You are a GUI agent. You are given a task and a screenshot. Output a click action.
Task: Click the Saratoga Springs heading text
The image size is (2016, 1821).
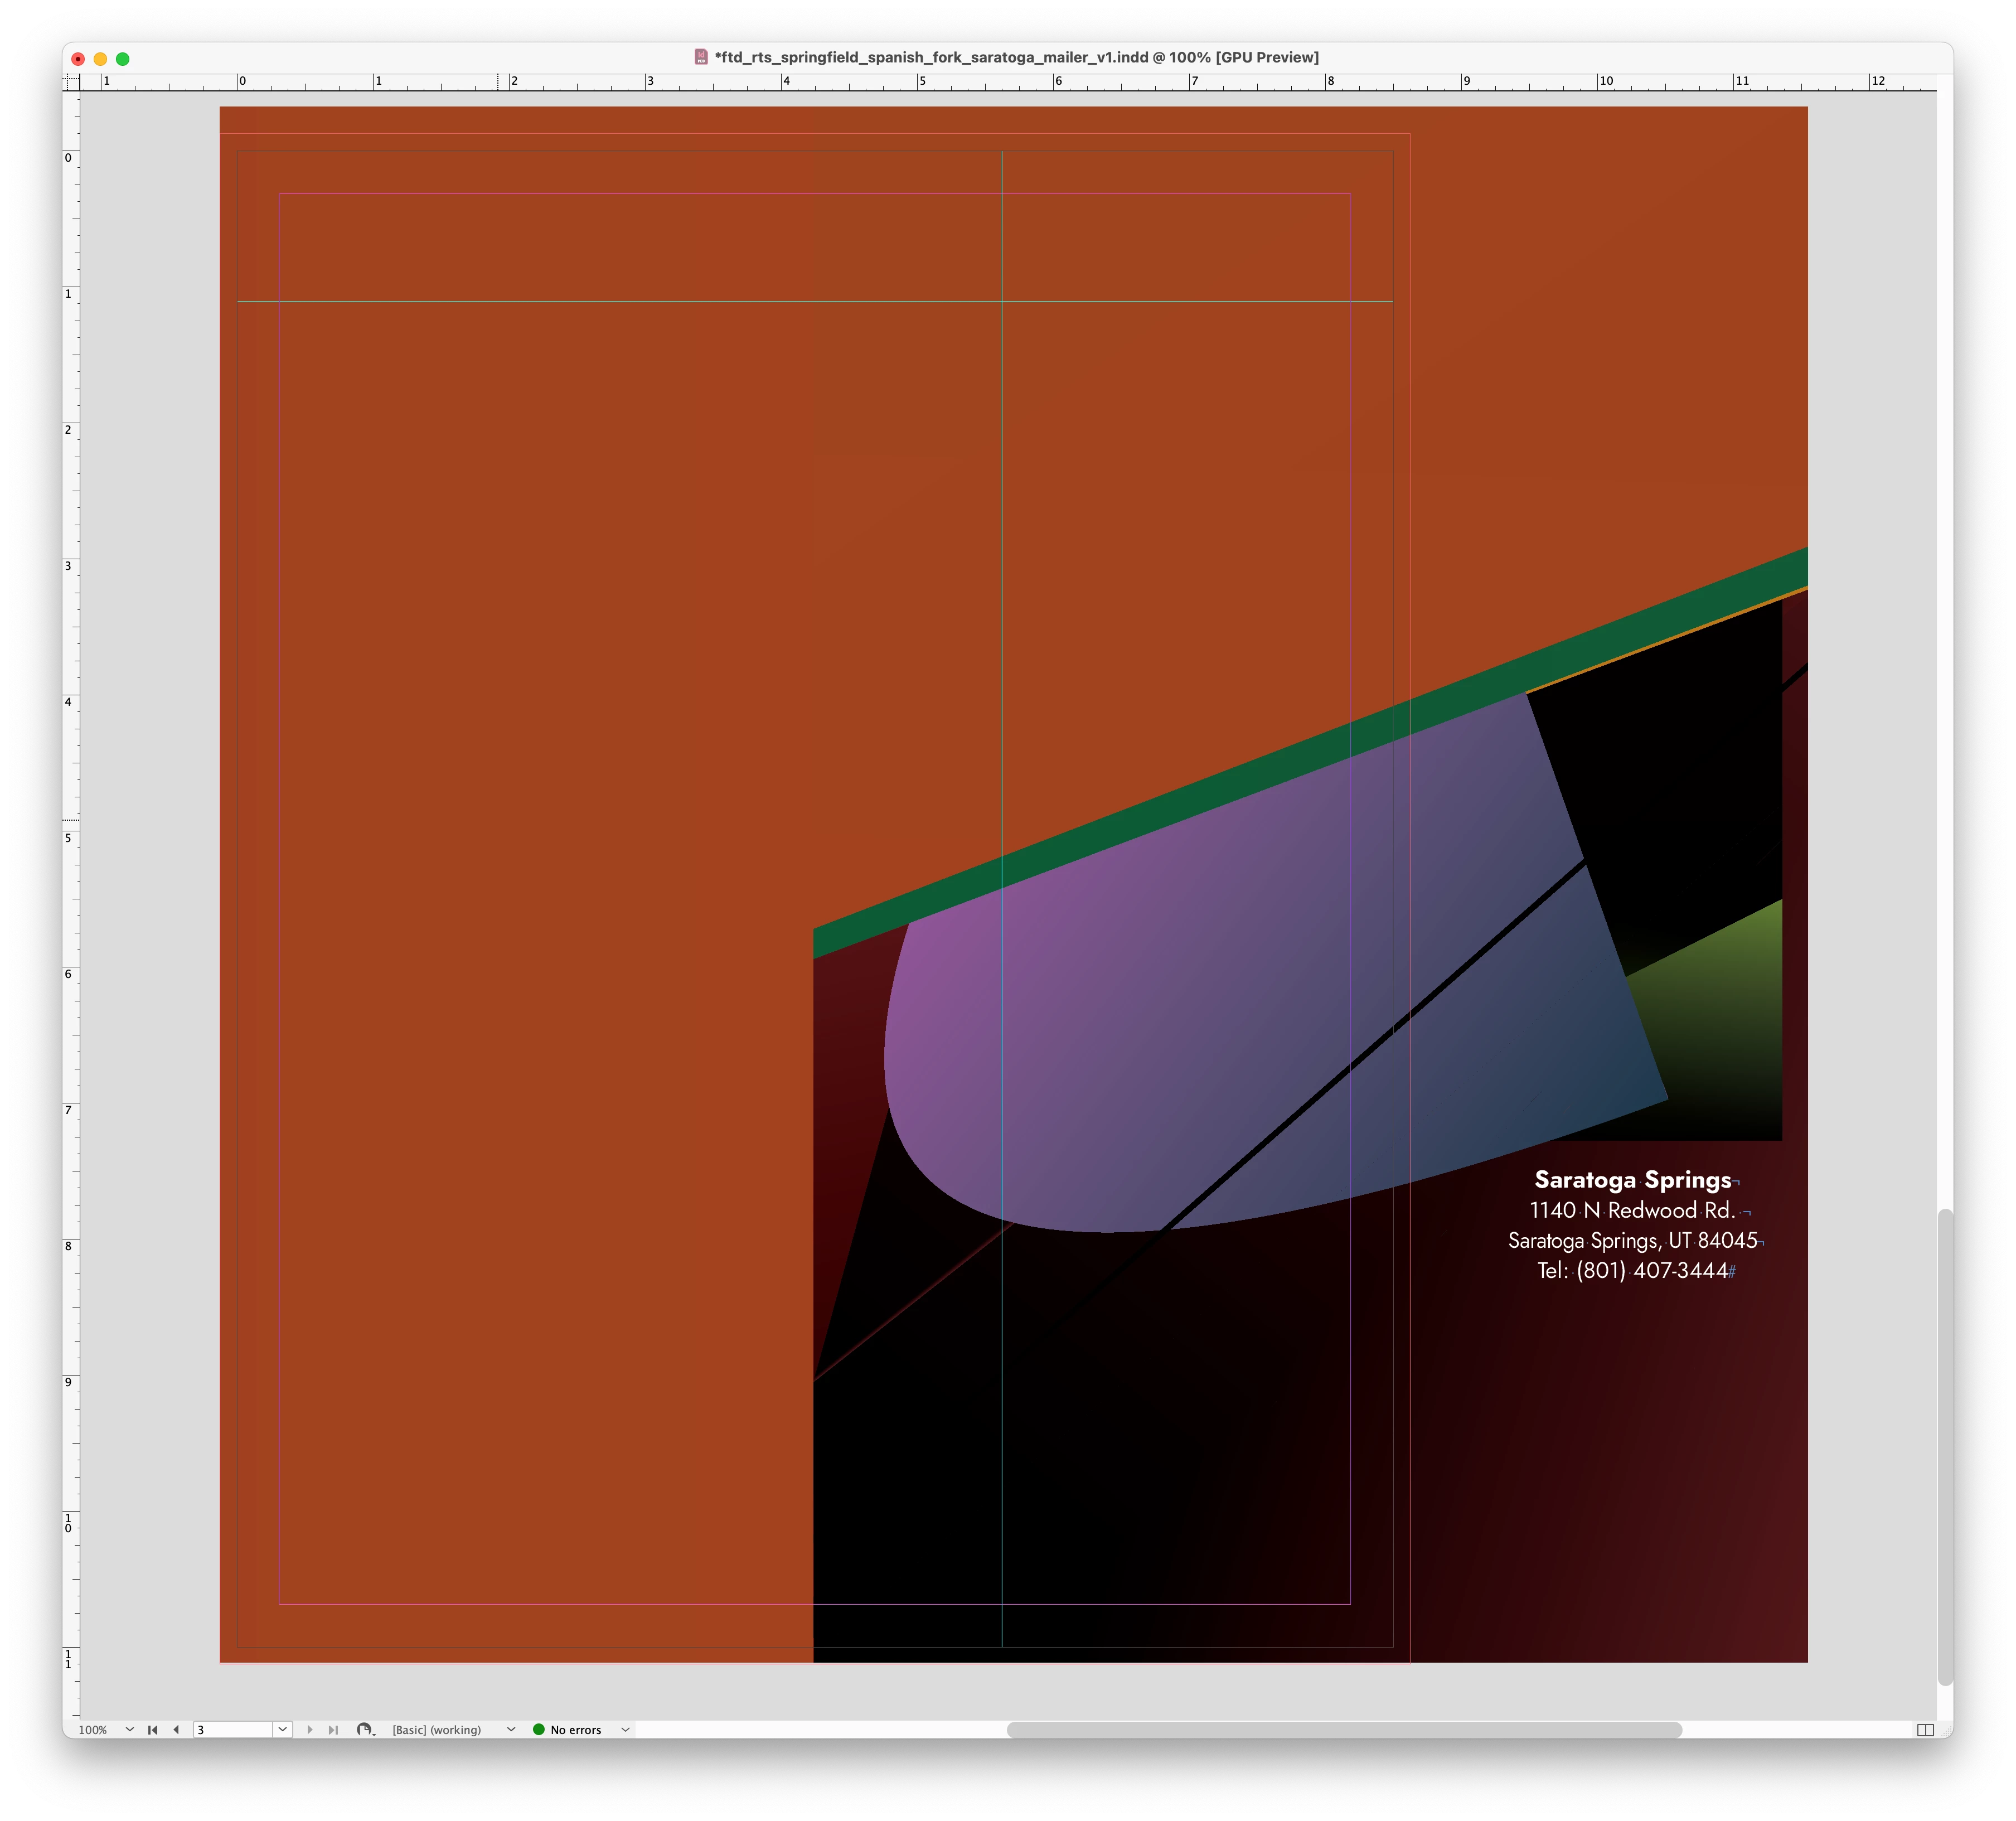(x=1632, y=1180)
